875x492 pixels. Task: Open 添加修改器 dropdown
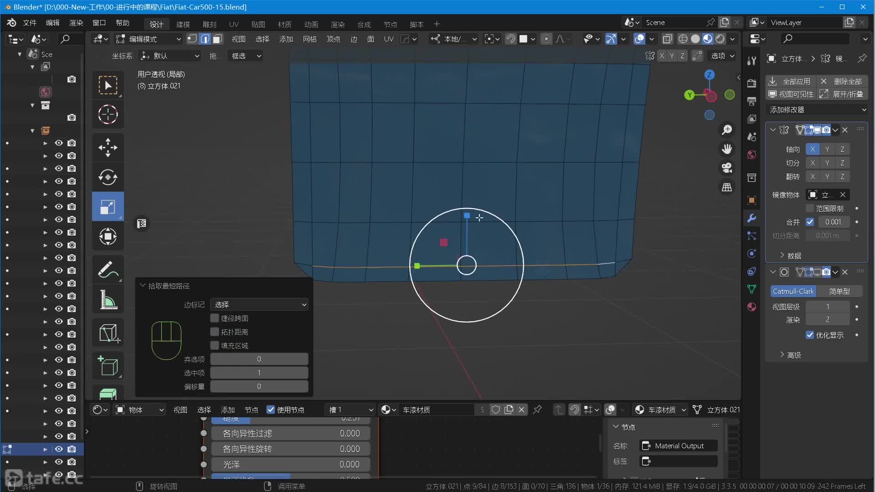click(x=818, y=110)
